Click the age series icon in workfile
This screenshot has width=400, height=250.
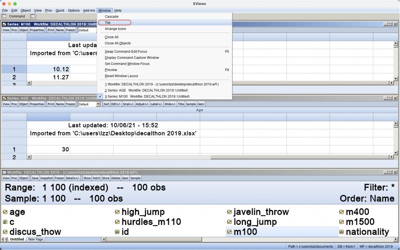5,212
